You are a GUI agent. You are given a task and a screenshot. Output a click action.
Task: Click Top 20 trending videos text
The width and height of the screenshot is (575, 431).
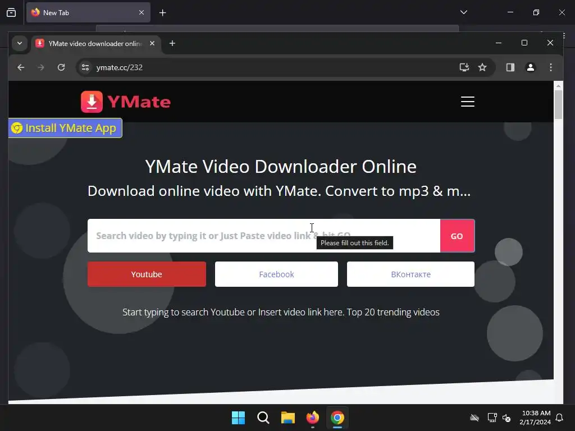pos(393,312)
